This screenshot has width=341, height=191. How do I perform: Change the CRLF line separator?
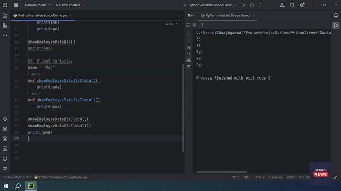click(246, 177)
